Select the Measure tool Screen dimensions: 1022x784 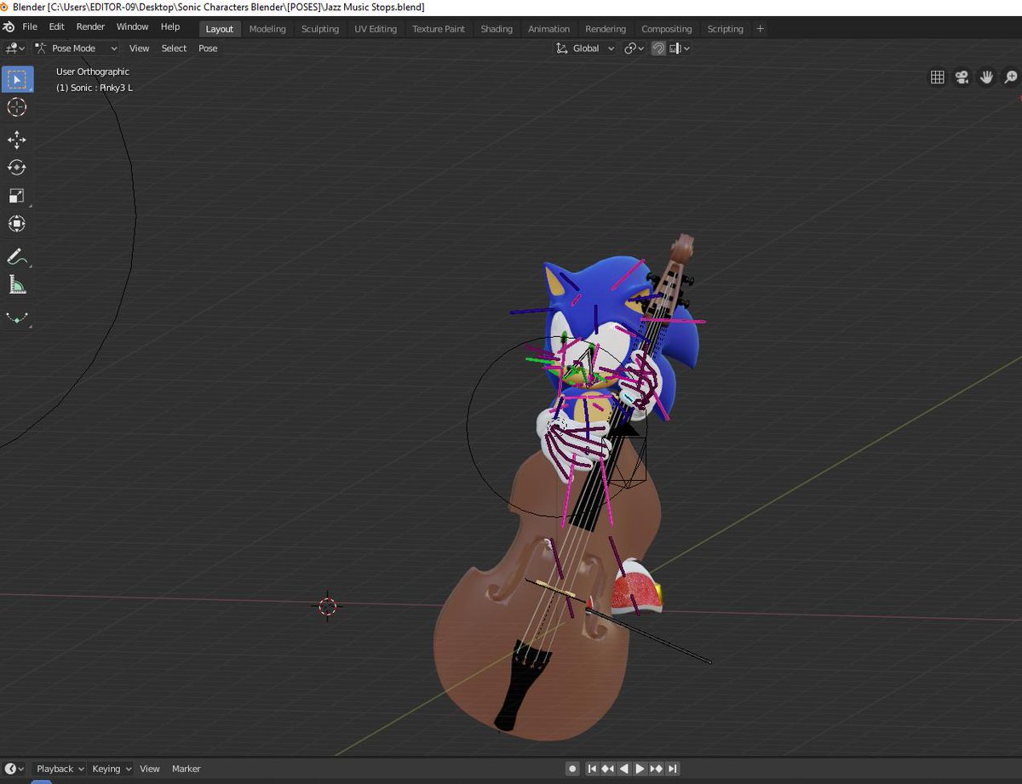[x=17, y=284]
